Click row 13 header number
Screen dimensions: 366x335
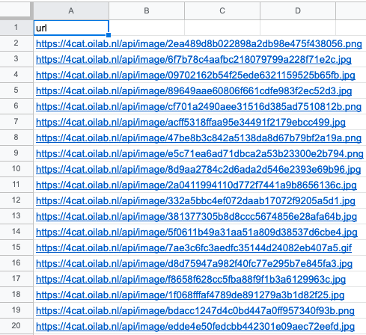[x=16, y=216]
